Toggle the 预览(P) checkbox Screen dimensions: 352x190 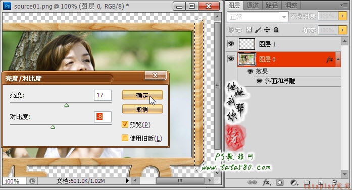coord(125,124)
